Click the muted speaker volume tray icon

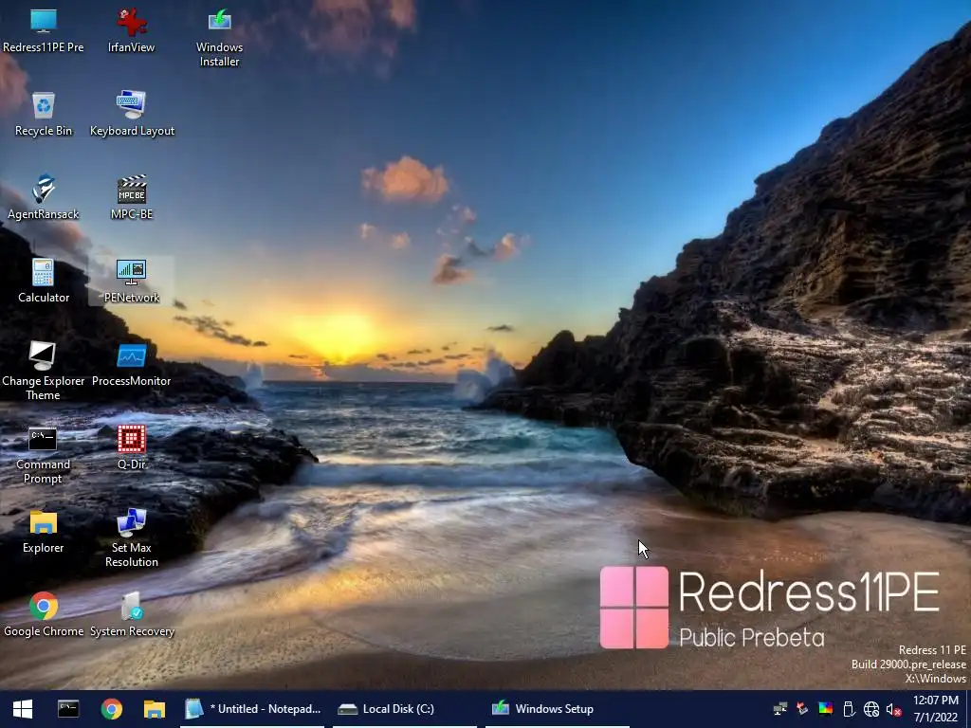point(893,709)
